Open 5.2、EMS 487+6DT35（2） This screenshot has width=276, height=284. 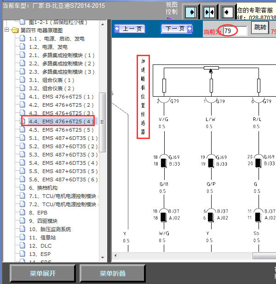click(x=63, y=146)
